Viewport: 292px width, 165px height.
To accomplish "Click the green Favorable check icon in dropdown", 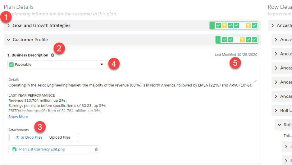I will coord(11,64).
